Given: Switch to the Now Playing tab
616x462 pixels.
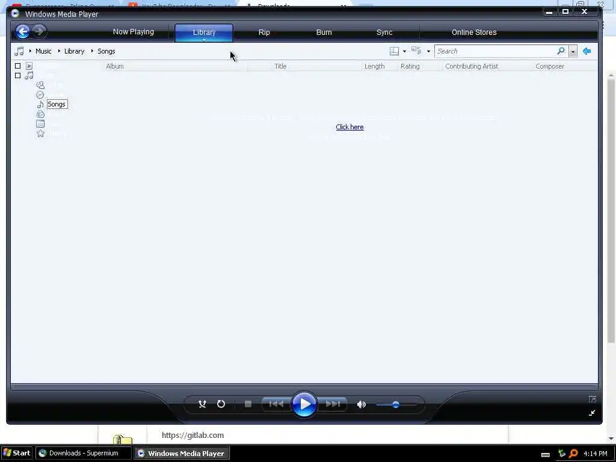Looking at the screenshot, I should pyautogui.click(x=134, y=32).
